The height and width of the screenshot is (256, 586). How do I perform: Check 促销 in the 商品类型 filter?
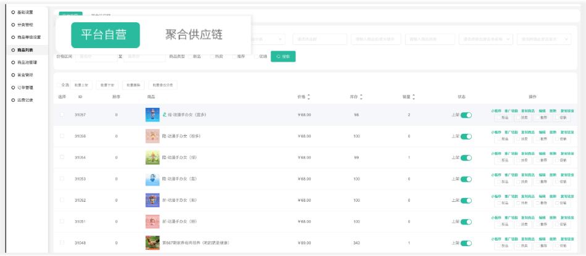click(256, 57)
